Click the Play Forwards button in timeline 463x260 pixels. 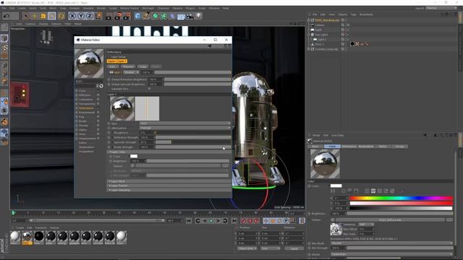pos(211,221)
